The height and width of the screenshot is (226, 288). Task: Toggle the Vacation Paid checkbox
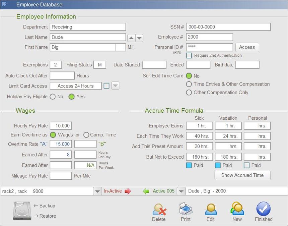[218, 165]
